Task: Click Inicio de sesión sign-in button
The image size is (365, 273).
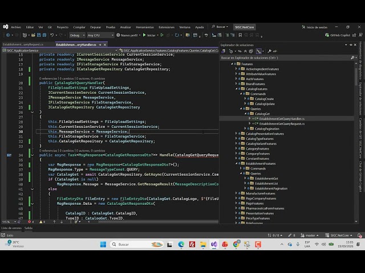Action: [x=314, y=27]
